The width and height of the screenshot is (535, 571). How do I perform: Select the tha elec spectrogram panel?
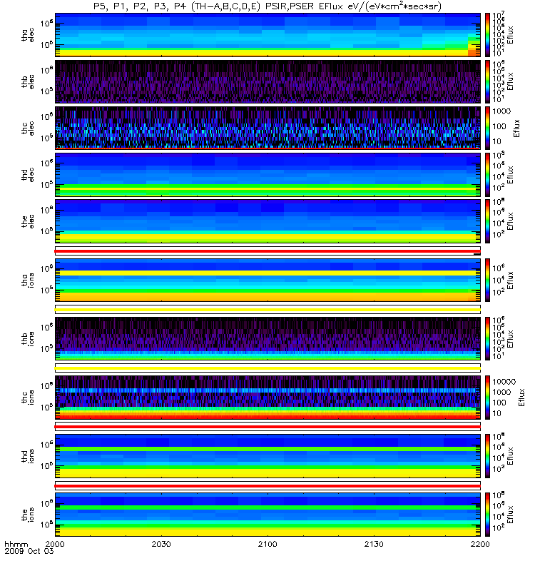(267, 35)
